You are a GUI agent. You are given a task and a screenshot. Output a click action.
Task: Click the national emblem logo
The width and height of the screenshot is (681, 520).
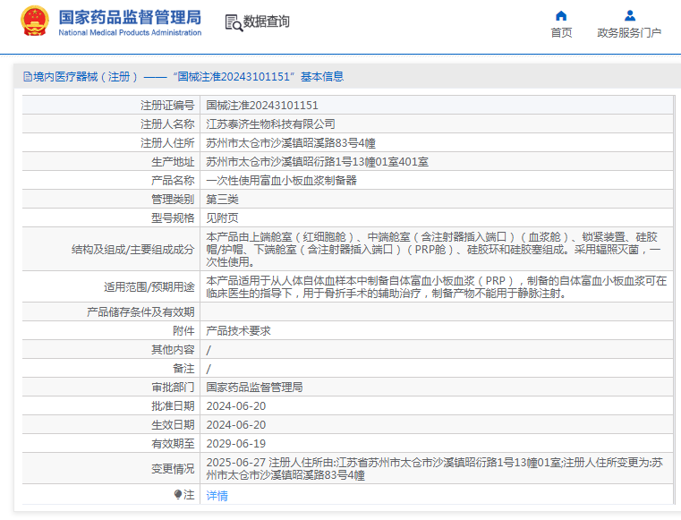(34, 21)
